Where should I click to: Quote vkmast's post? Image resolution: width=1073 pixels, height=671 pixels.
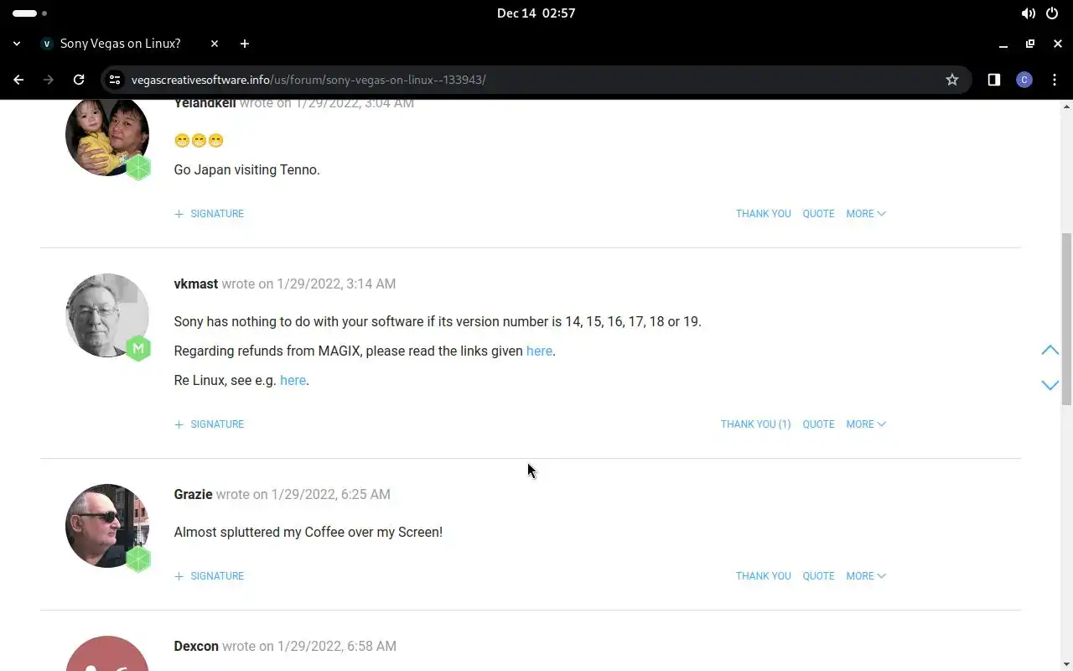pyautogui.click(x=818, y=424)
